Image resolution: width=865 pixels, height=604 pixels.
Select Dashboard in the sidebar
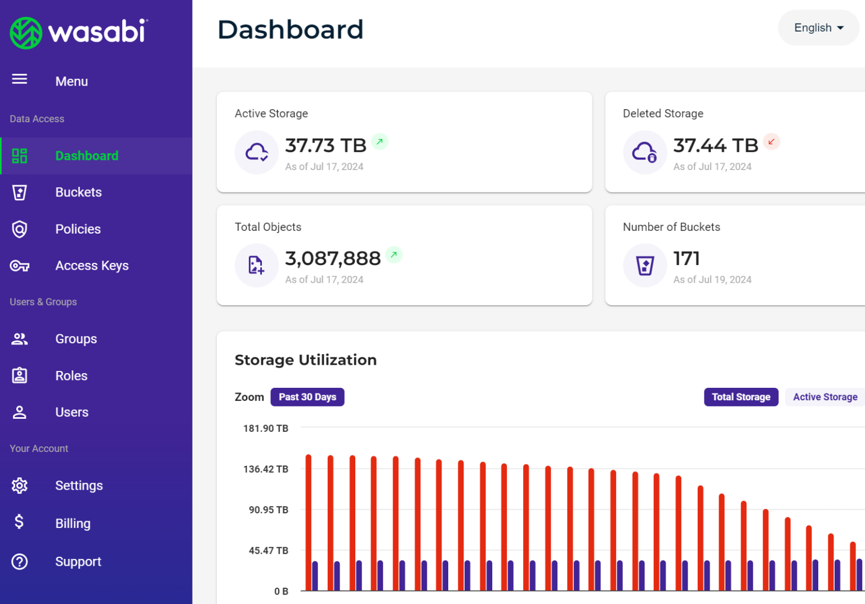point(87,156)
